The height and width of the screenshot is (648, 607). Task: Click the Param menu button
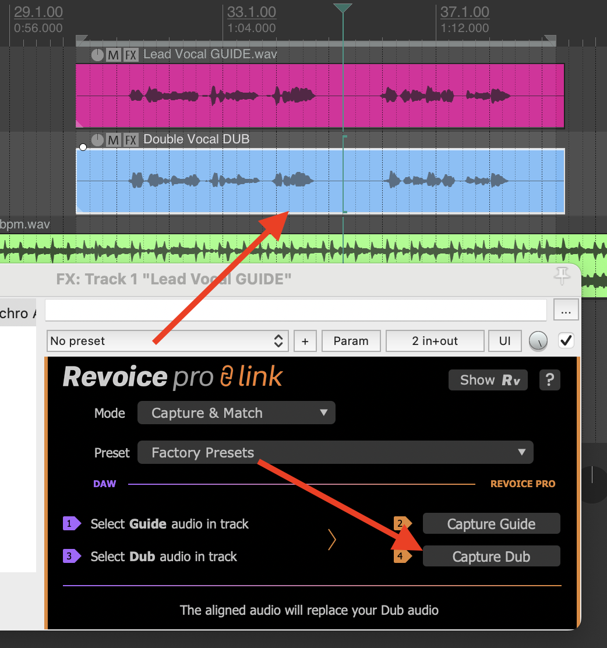click(x=351, y=341)
